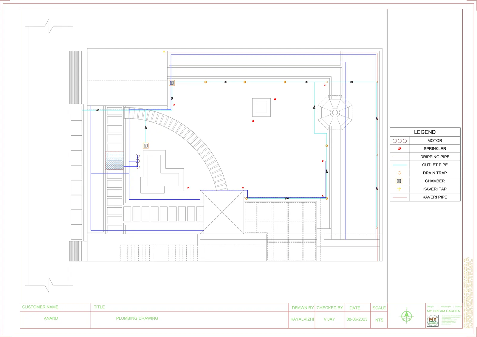Click the DATE header
Image resolution: width=477 pixels, height=337 pixels.
(x=355, y=308)
